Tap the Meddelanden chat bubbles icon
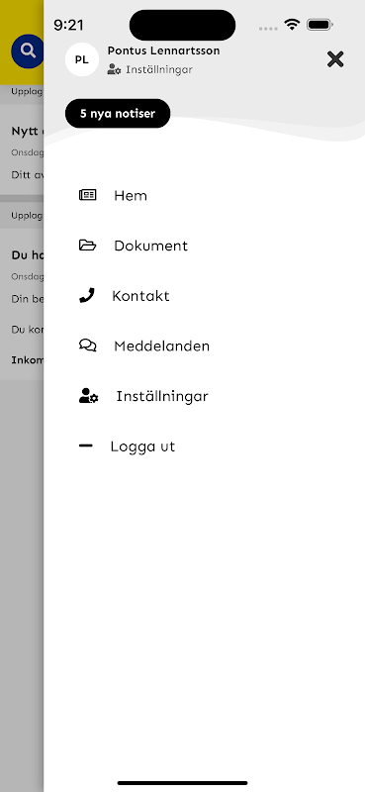Viewport: 365px width, 792px height. [x=88, y=346]
